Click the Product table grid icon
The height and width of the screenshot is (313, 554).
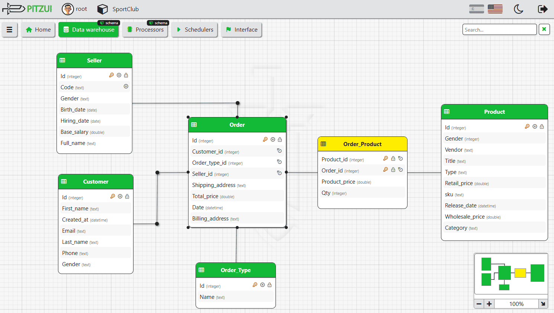pos(447,112)
